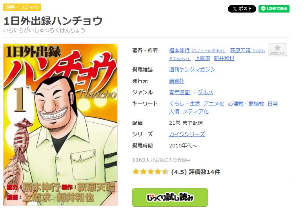Image resolution: width=306 pixels, height=209 pixels.
Task: Open the 漫画・コミック category tag
Action: (x=22, y=7)
